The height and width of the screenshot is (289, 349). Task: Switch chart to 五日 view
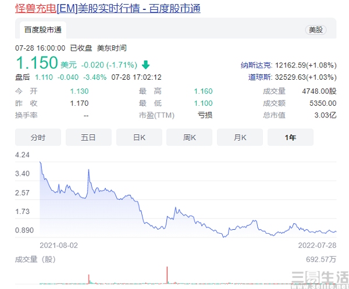[88, 137]
